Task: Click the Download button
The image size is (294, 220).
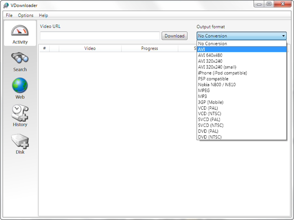Action: point(175,36)
